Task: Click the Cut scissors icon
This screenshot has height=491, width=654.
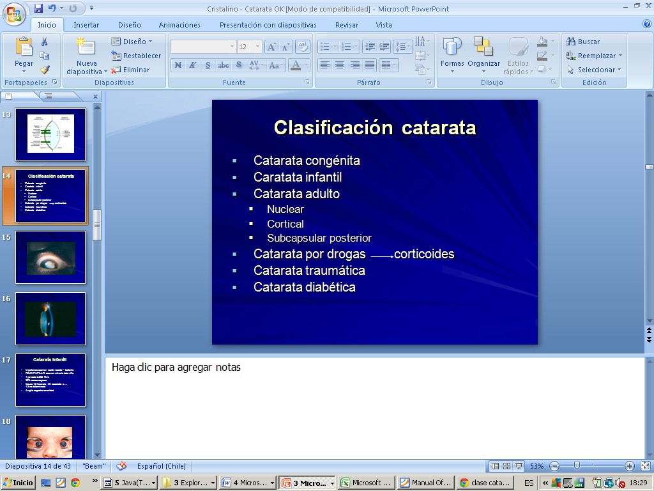Action: click(45, 42)
